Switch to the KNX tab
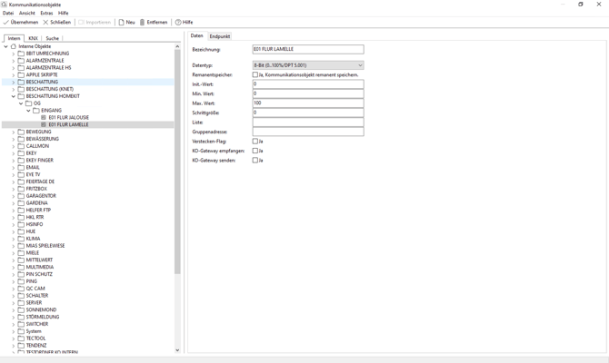Screen dimensions: 609x363 [x=33, y=39]
